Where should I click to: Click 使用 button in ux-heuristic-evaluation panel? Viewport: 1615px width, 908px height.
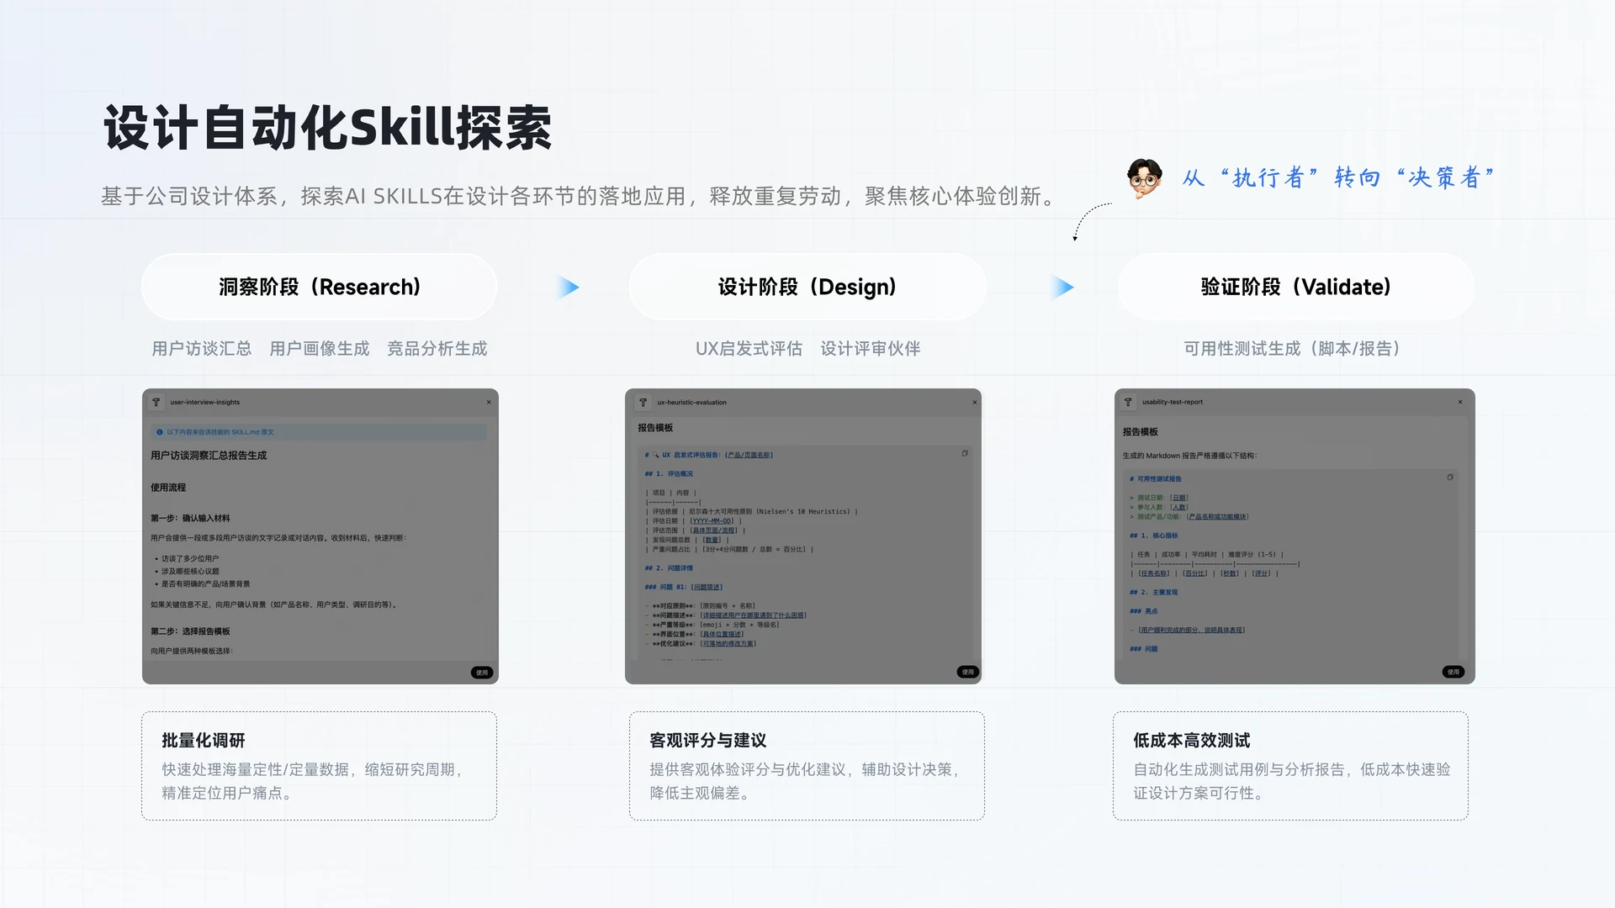968,672
